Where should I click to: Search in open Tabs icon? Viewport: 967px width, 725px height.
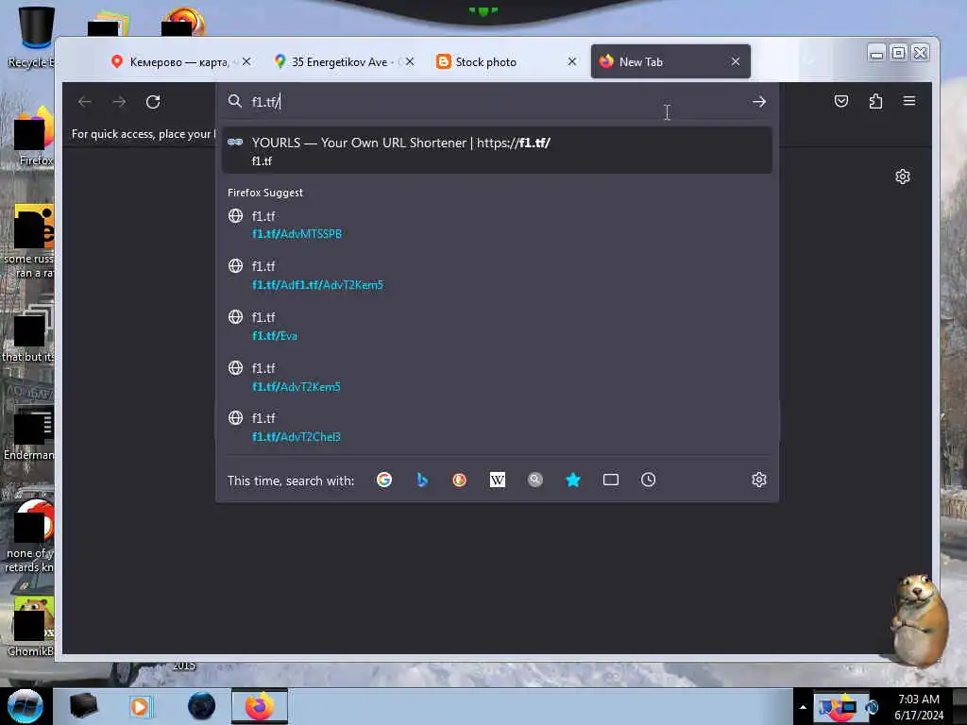611,480
